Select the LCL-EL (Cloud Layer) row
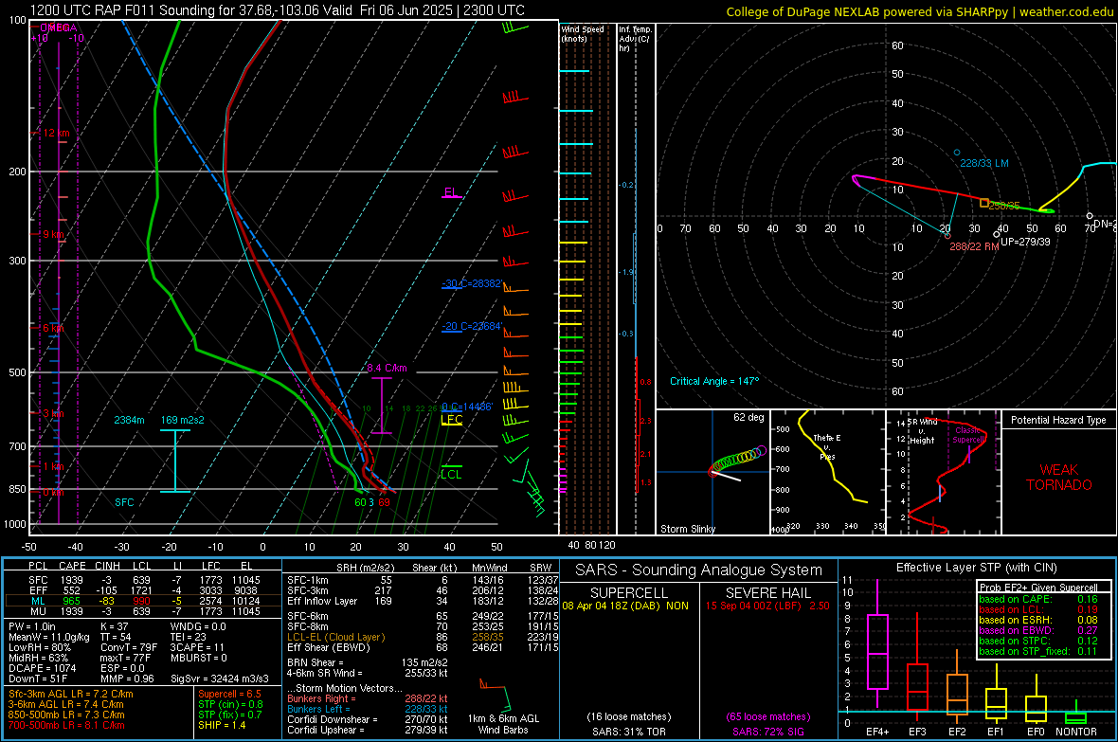 tap(423, 637)
